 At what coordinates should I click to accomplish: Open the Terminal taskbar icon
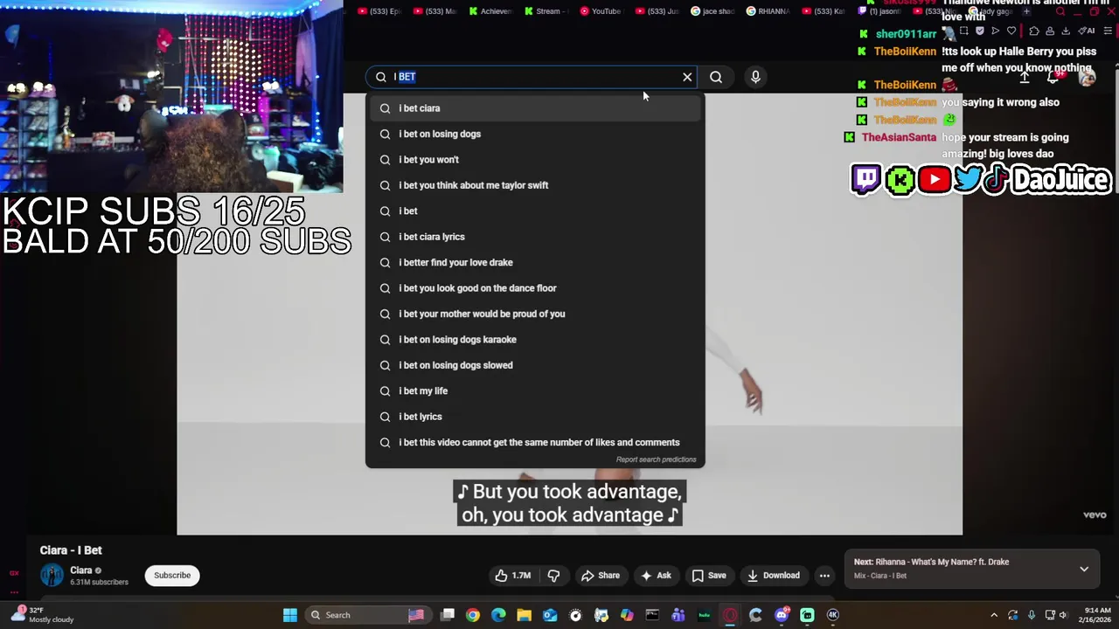[652, 615]
